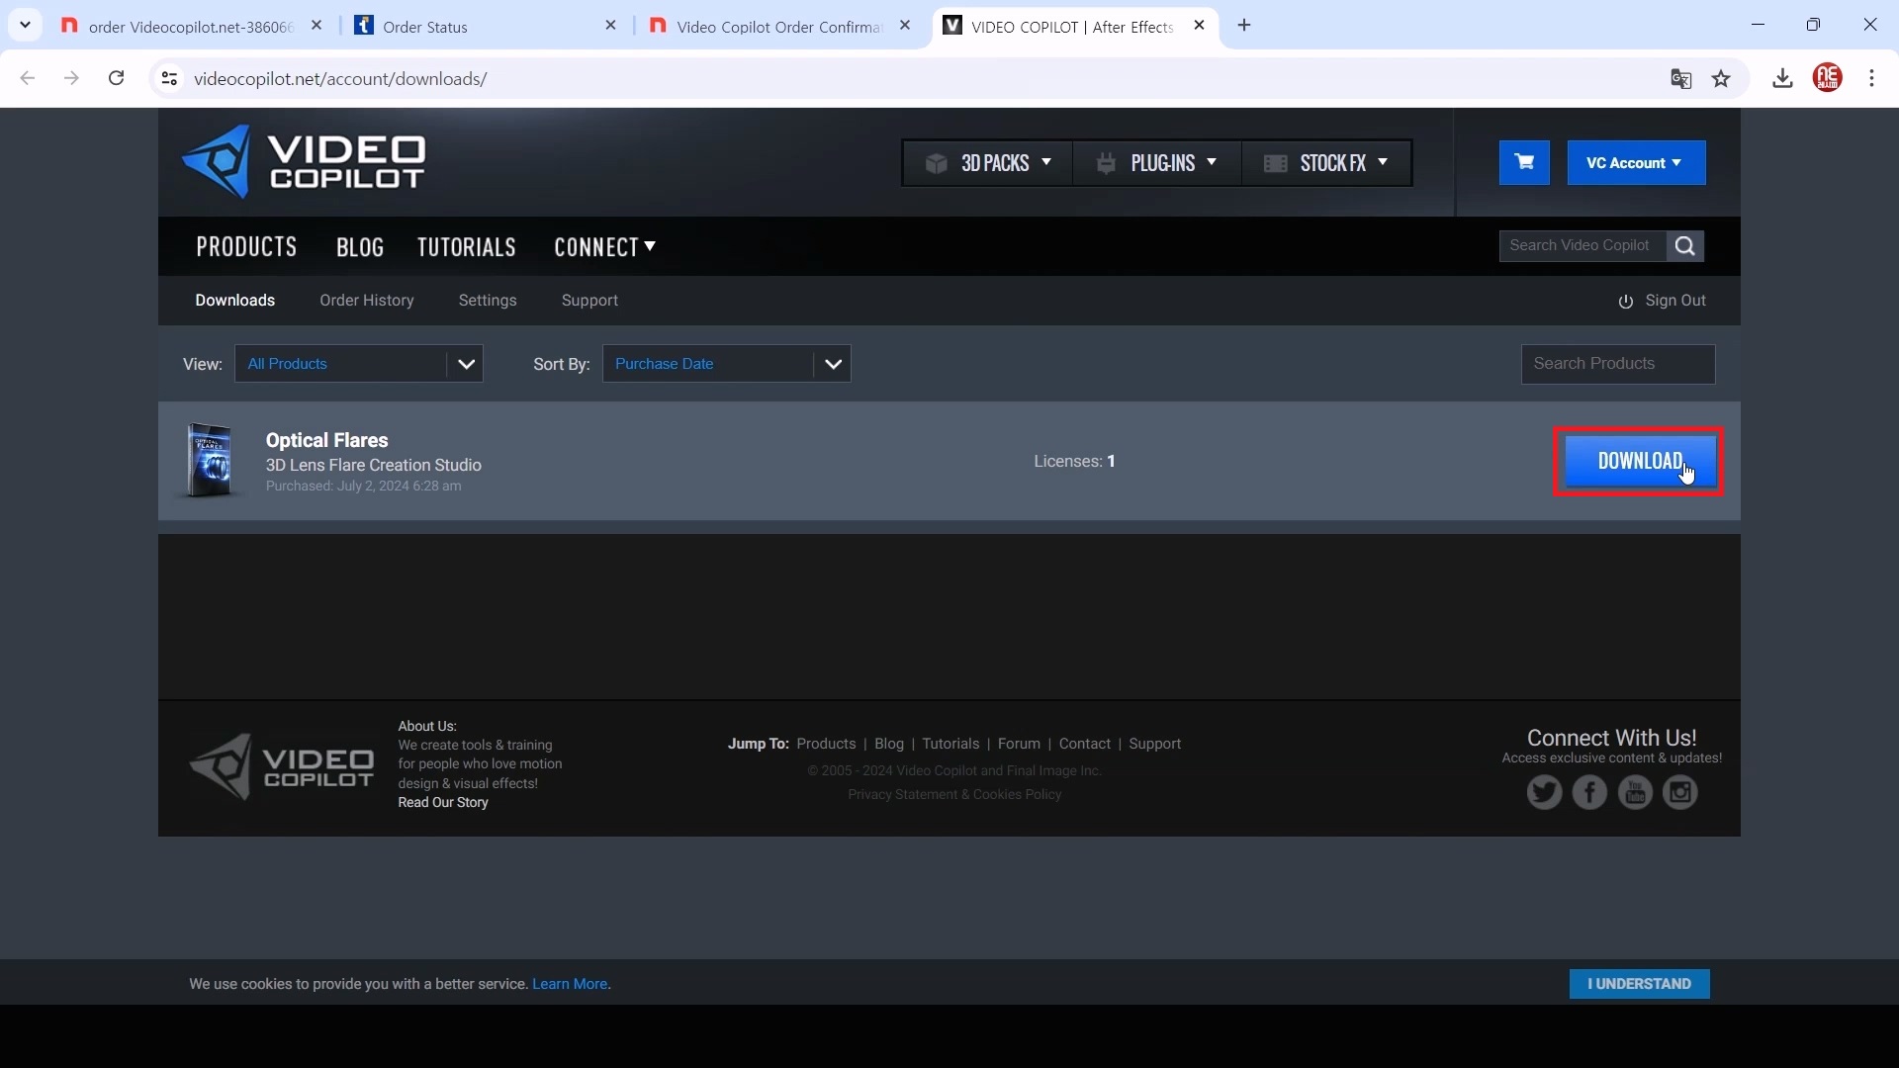
Task: Open Video Copilot Twitter icon
Action: click(1544, 792)
